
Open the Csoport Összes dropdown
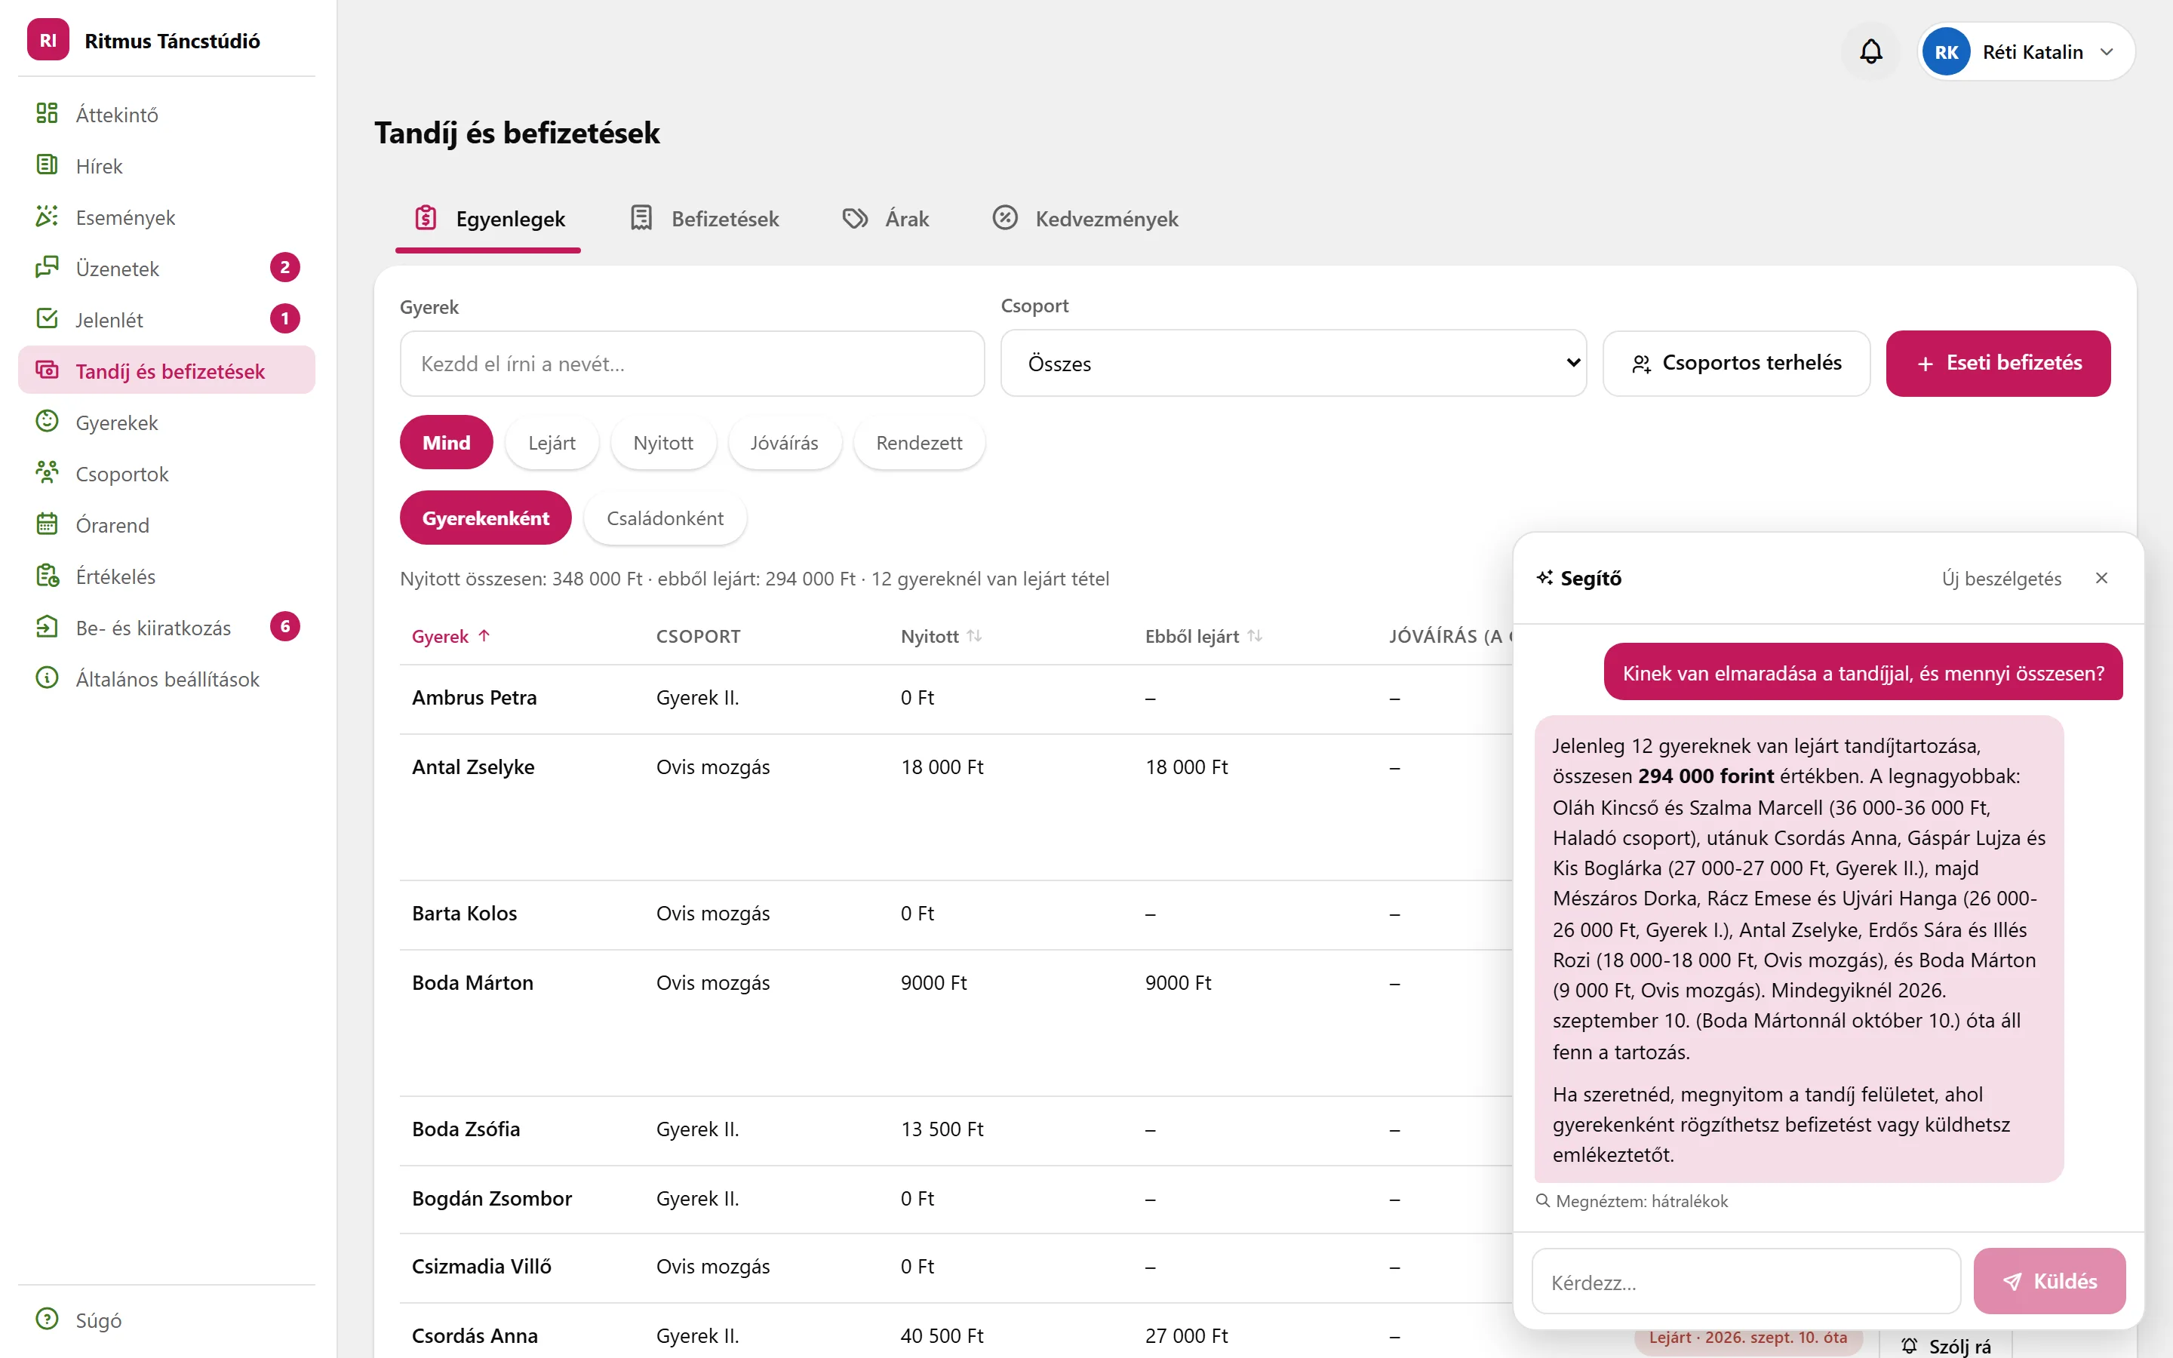pos(1293,363)
